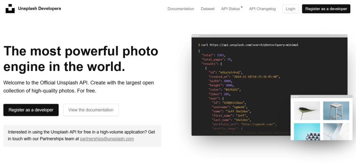The height and width of the screenshot is (167, 356).
Task: Click the "width": 4000 line
Action: [x=220, y=81]
